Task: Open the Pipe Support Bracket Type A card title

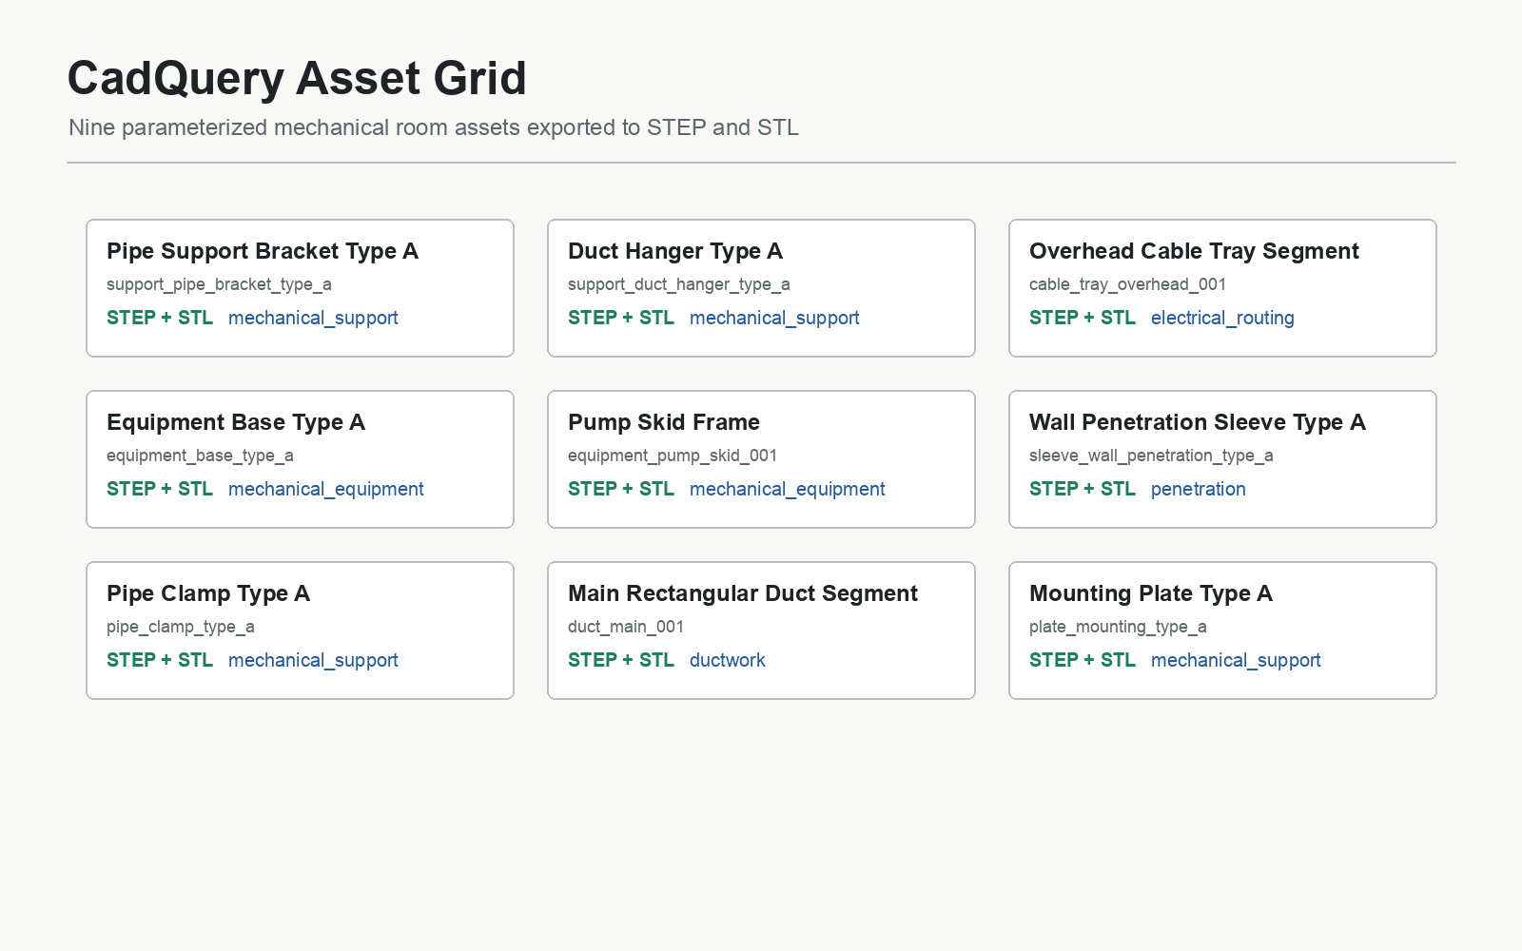Action: point(263,251)
